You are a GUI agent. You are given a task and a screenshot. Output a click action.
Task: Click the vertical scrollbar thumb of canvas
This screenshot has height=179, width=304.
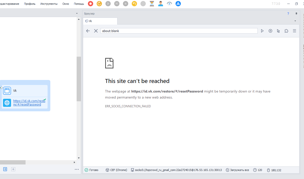pos(79,79)
